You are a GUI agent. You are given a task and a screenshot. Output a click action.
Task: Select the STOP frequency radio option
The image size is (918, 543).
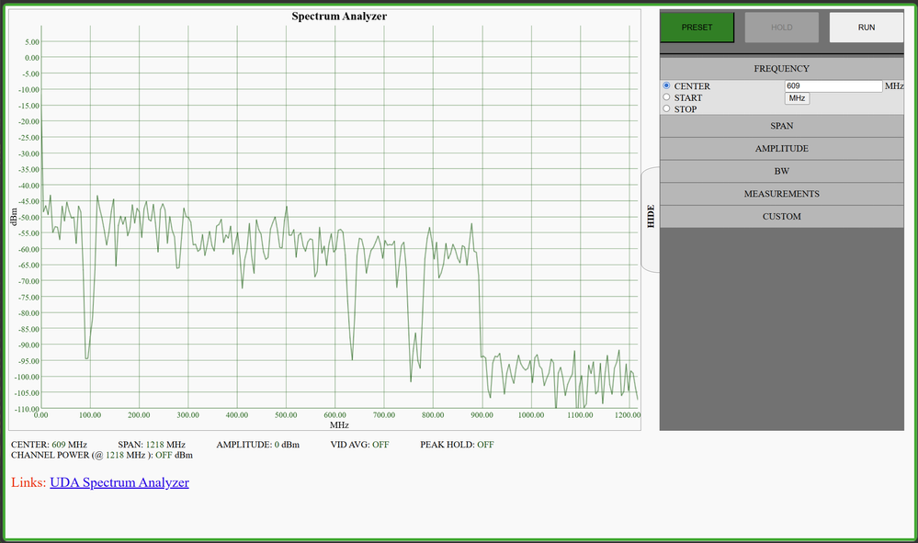[667, 109]
